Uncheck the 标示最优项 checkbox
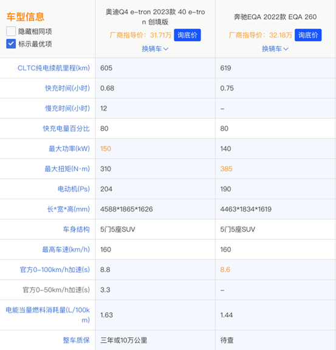The height and width of the screenshot is (350, 336). click(11, 44)
